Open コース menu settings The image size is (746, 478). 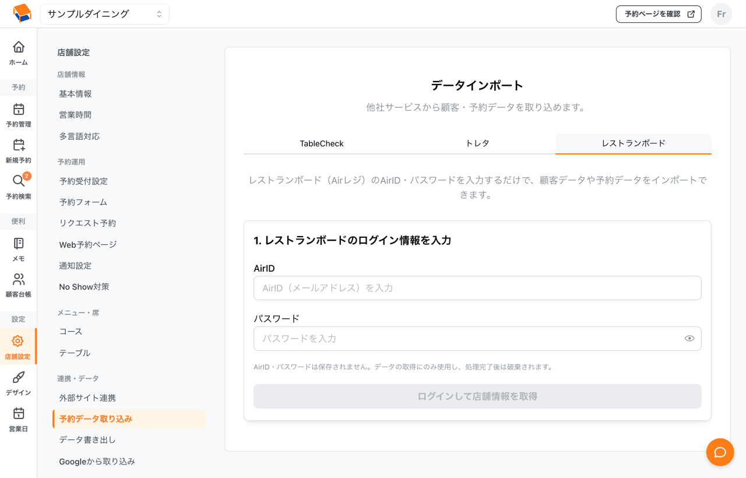click(71, 332)
